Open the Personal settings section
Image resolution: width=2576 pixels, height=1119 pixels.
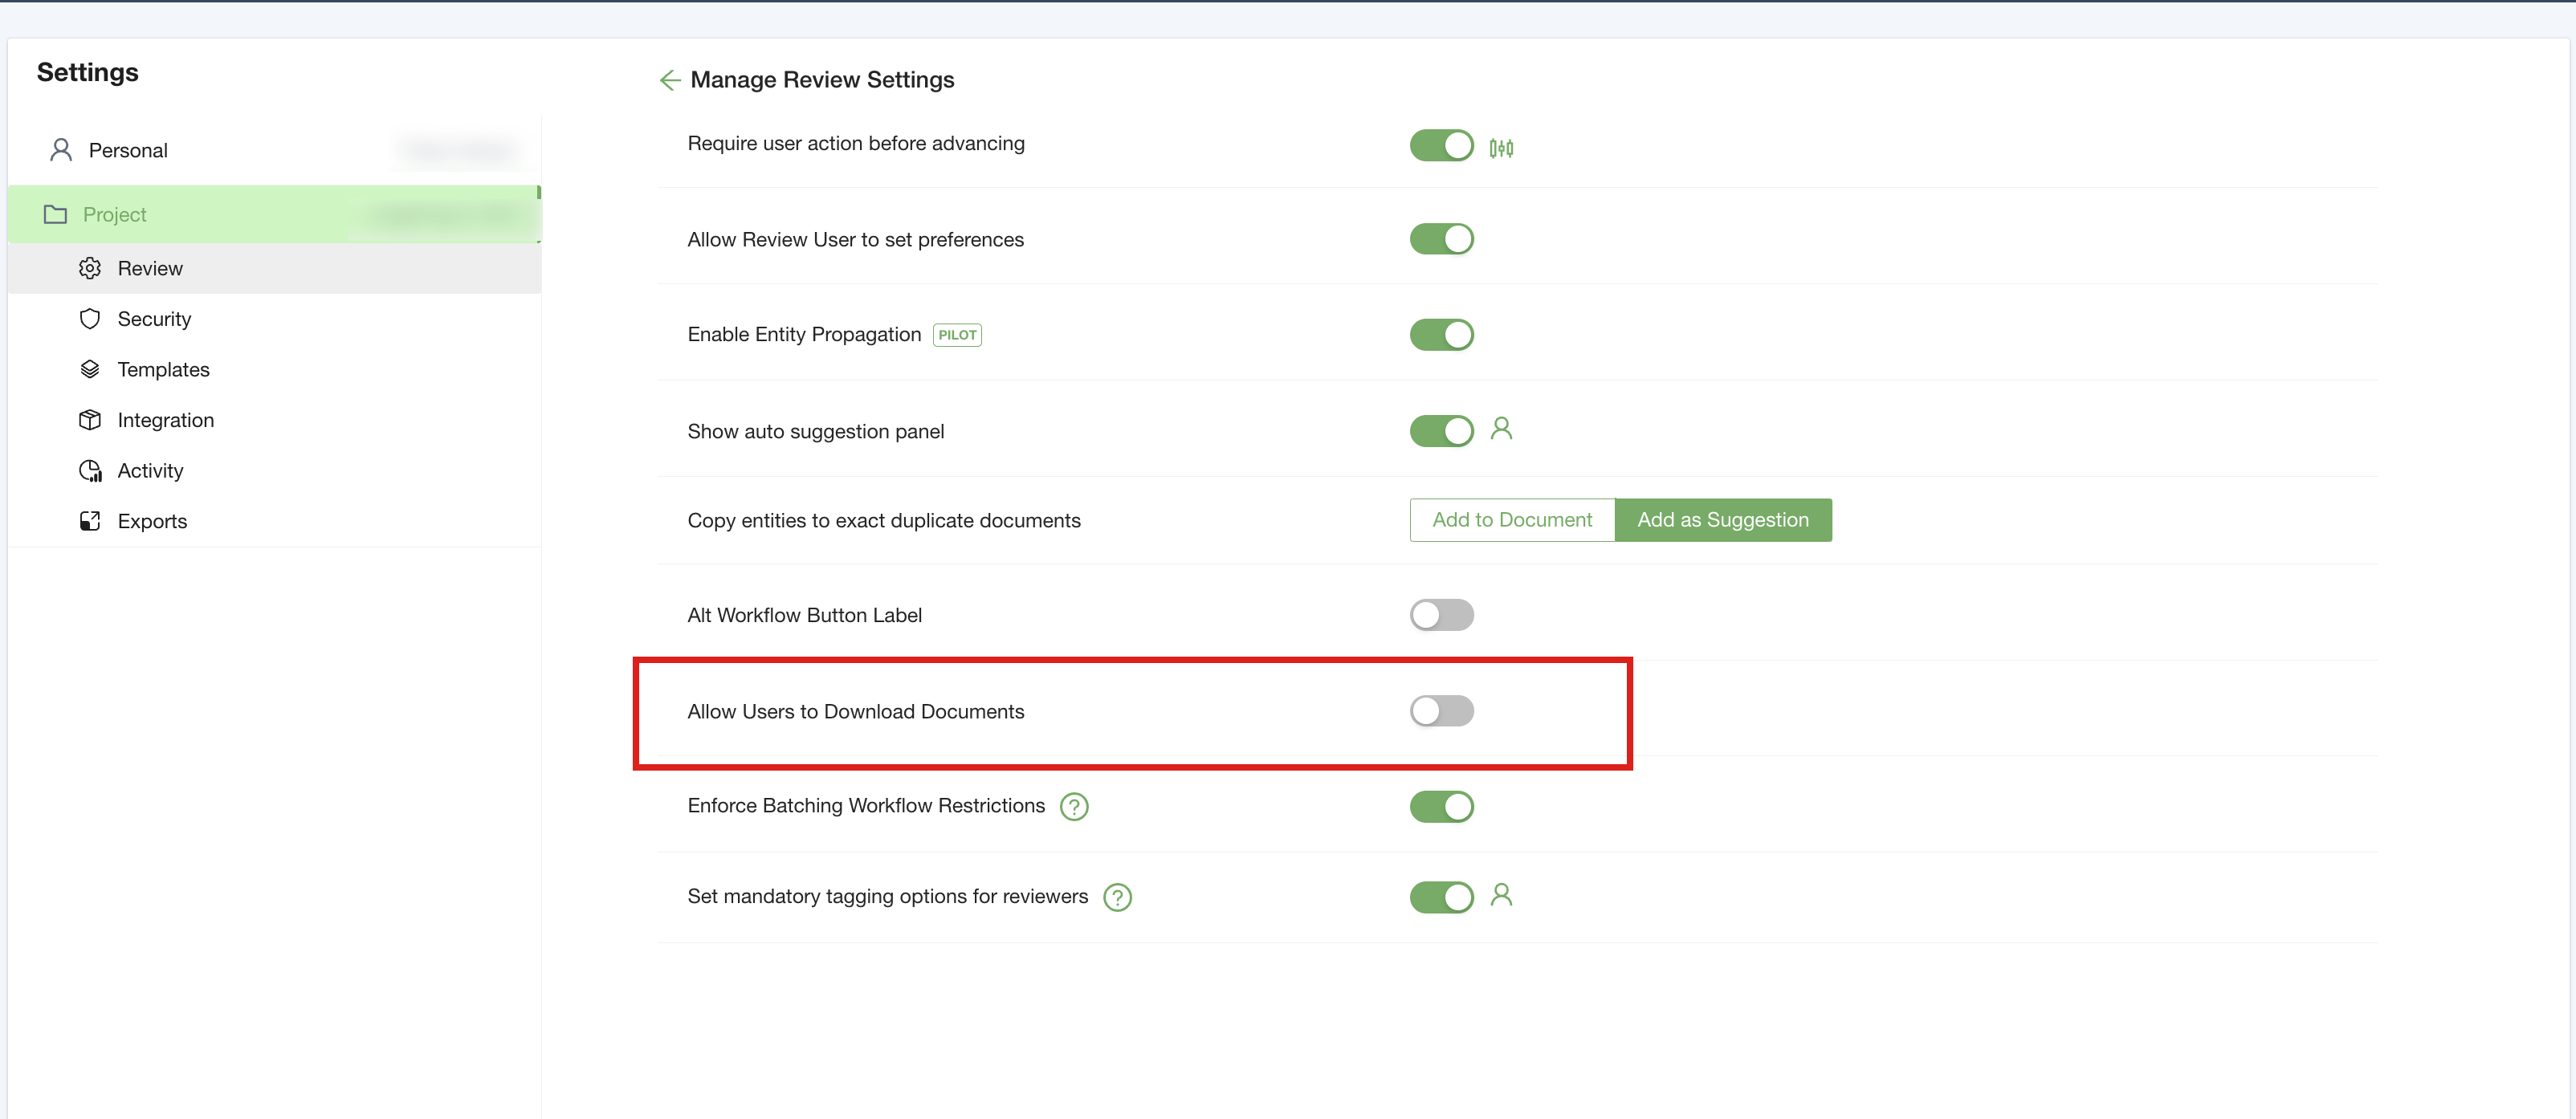[128, 150]
